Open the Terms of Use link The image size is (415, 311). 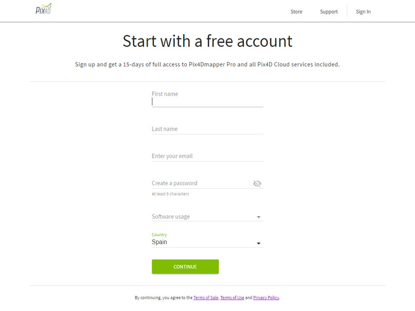232,298
